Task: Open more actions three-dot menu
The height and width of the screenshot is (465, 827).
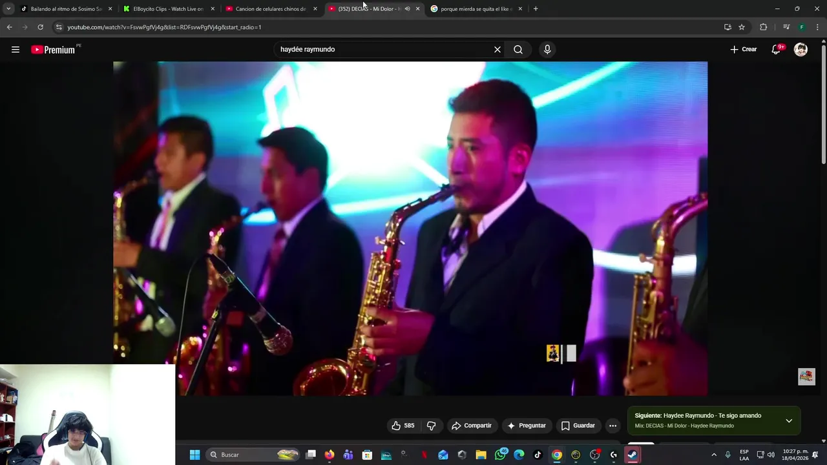Action: coord(612,426)
